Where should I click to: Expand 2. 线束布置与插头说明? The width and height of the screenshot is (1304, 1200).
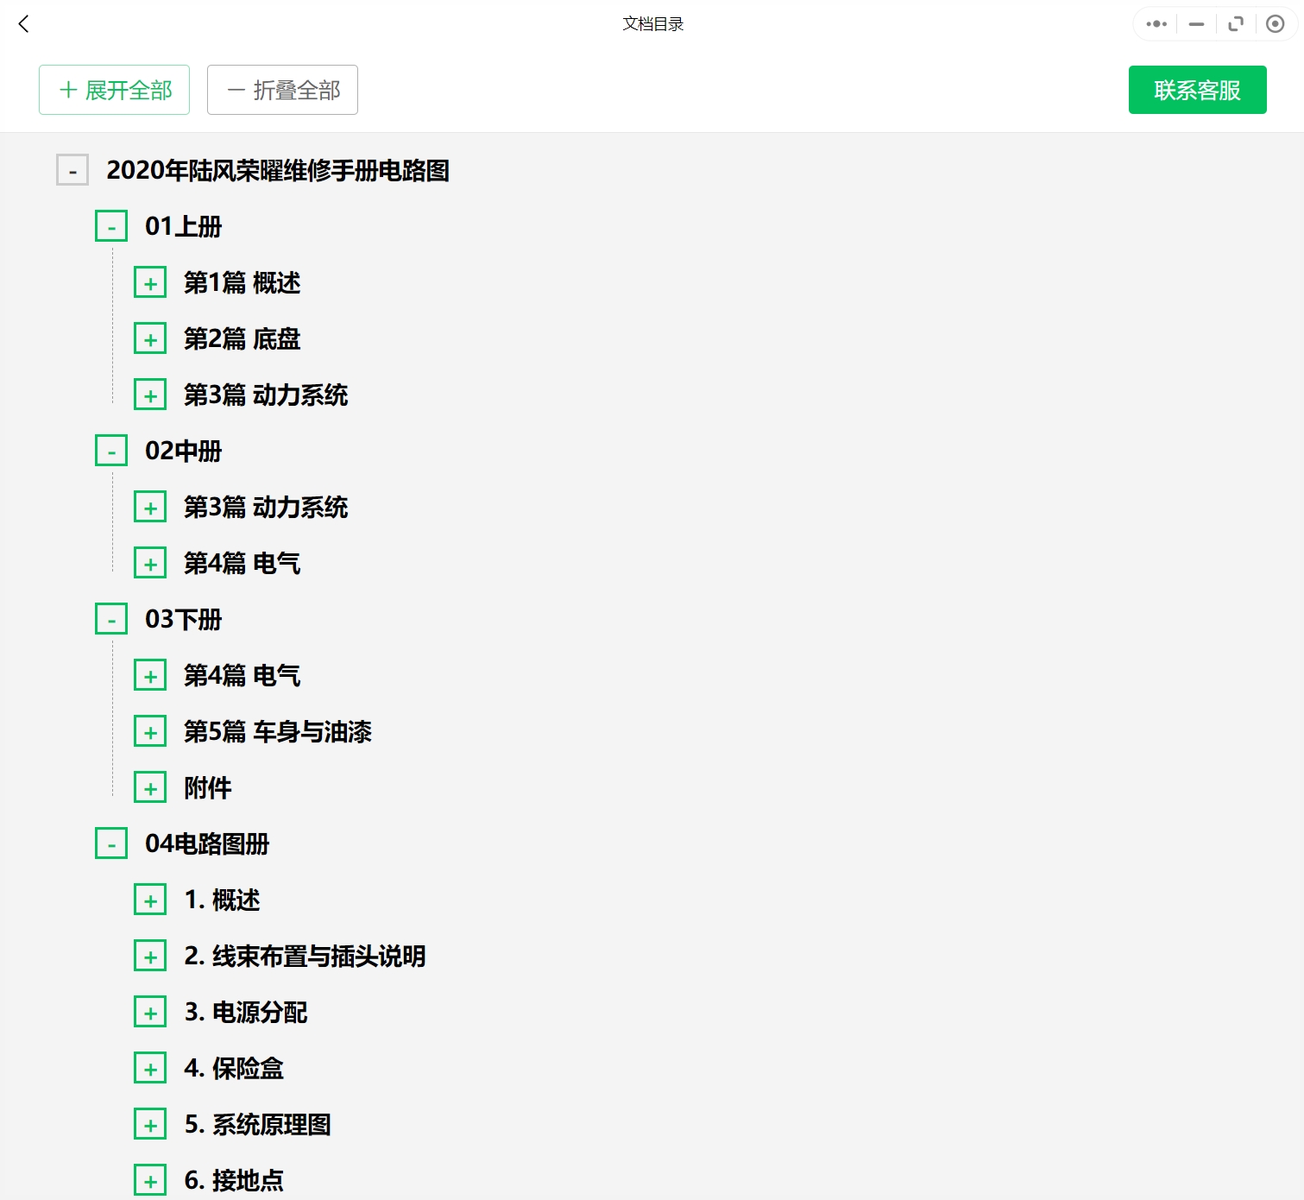click(150, 956)
